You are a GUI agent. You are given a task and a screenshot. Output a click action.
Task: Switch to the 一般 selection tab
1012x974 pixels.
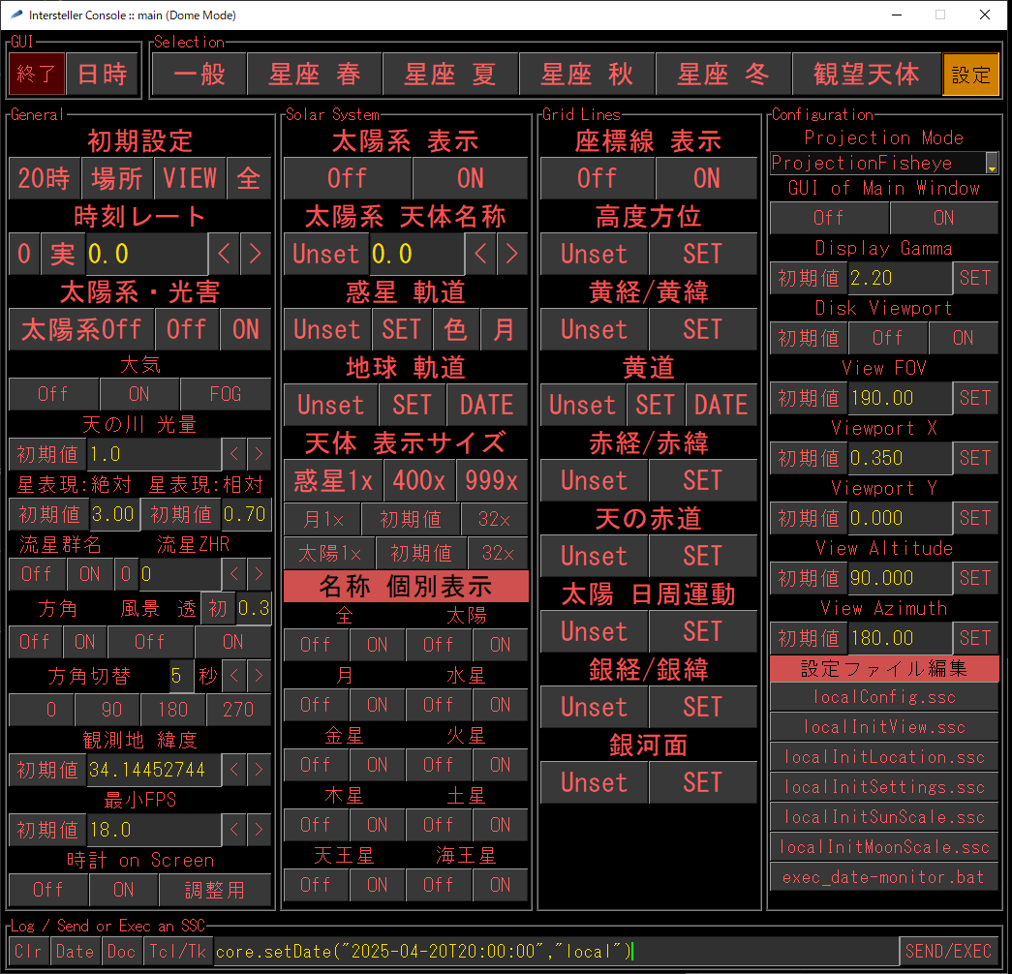tap(199, 75)
